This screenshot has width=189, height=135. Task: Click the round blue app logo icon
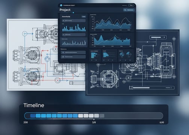61,5
